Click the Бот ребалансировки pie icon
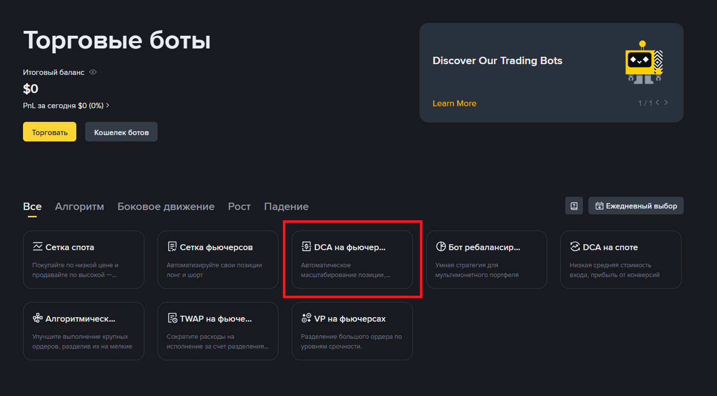This screenshot has width=717, height=396. (440, 247)
